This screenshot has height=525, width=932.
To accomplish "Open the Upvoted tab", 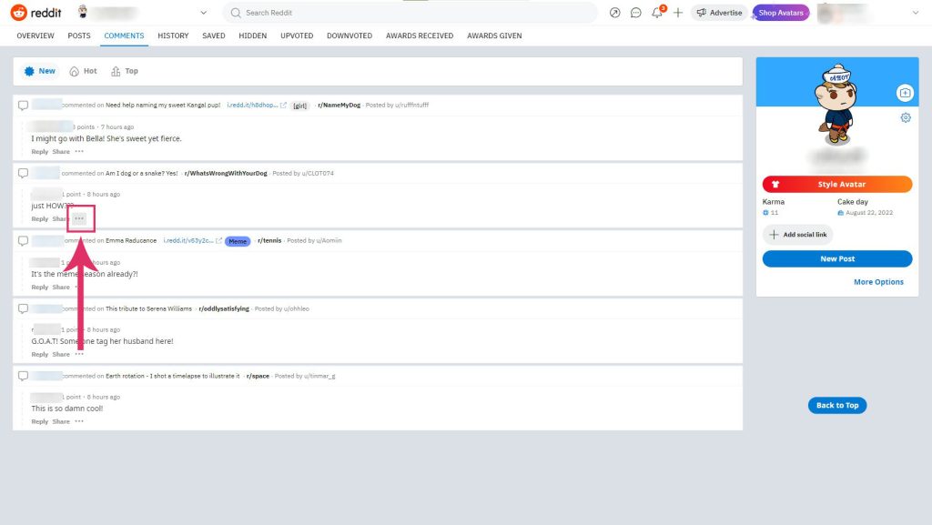I will click(x=297, y=35).
